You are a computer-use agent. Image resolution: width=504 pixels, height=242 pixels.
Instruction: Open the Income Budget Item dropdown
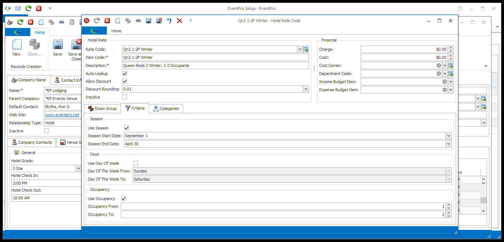[451, 82]
